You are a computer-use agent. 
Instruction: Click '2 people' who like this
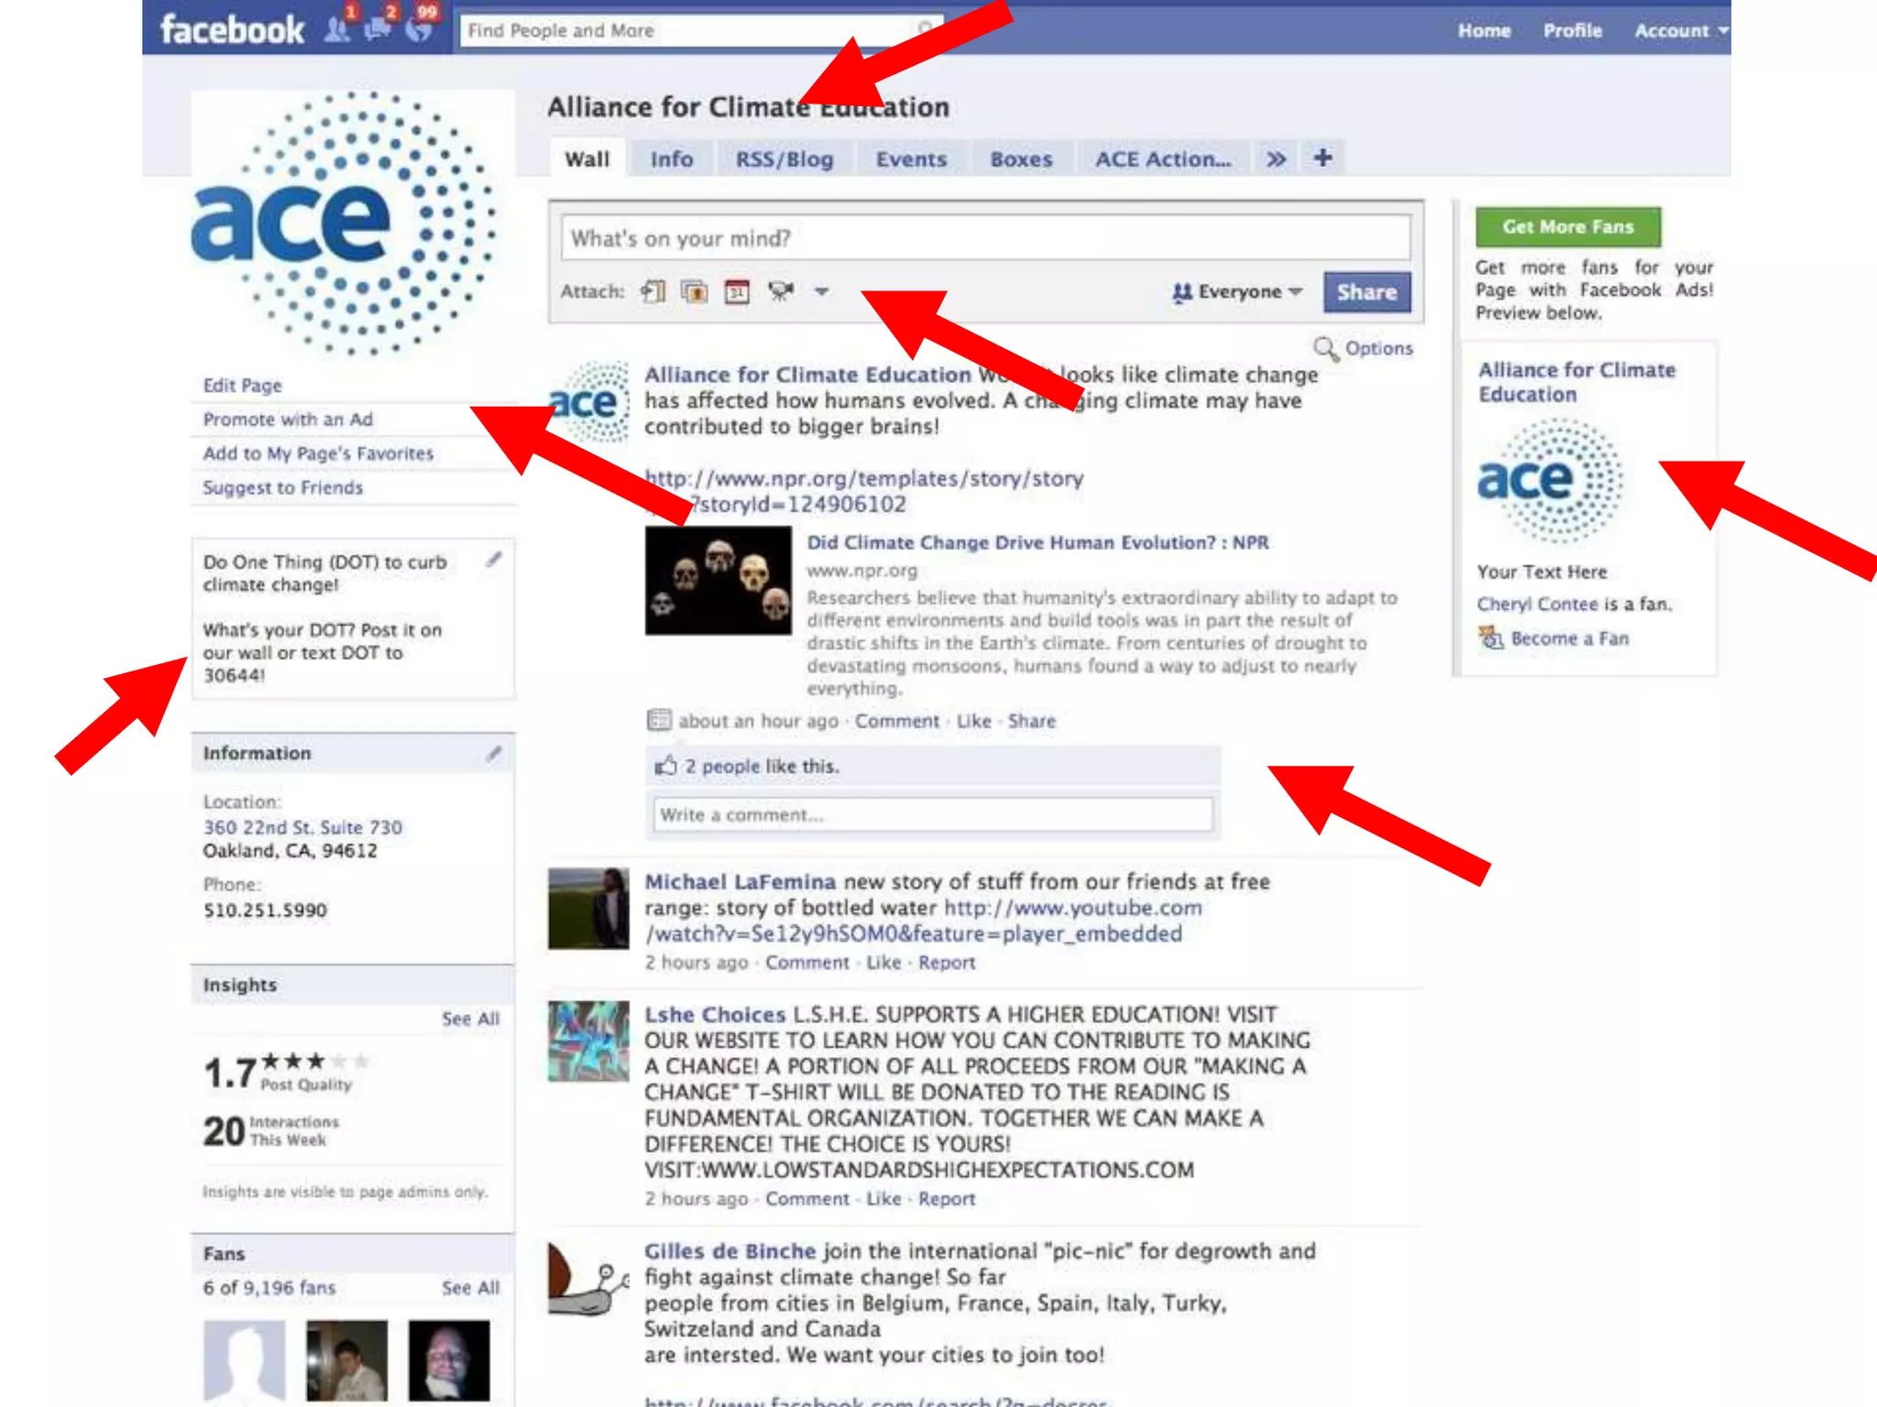click(x=722, y=766)
